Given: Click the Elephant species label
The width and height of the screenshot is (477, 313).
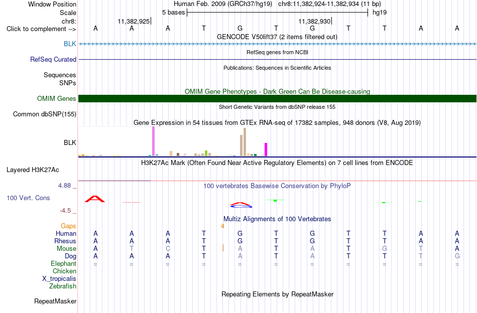Looking at the screenshot, I should [x=64, y=263].
